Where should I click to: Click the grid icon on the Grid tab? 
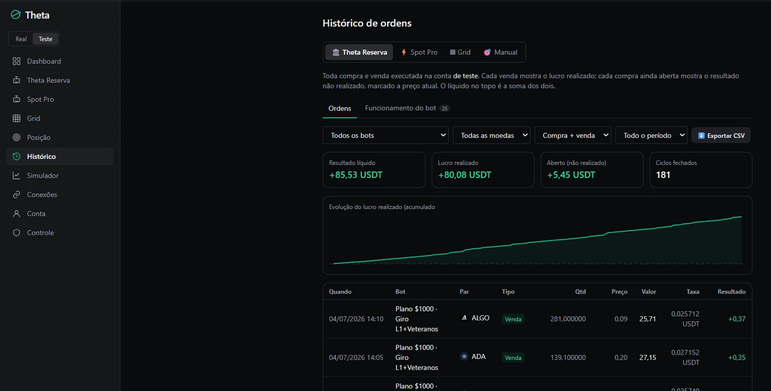coord(453,52)
